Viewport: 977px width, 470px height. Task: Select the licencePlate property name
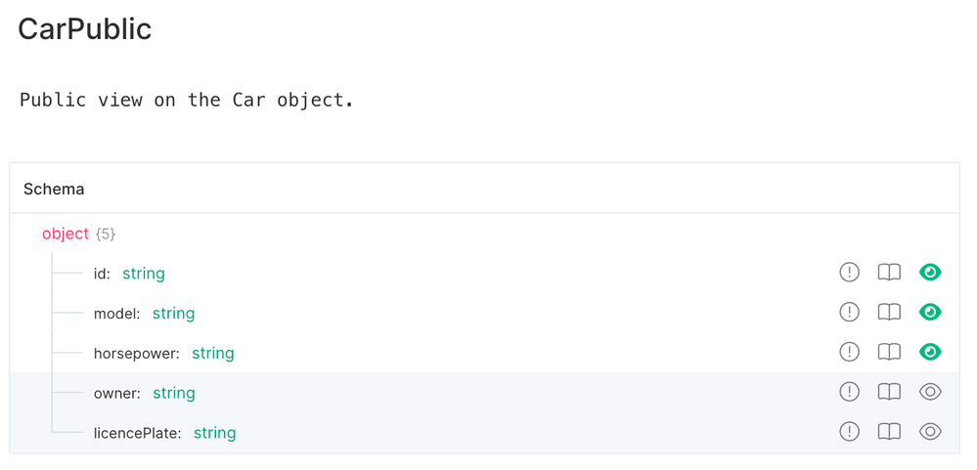tap(137, 433)
